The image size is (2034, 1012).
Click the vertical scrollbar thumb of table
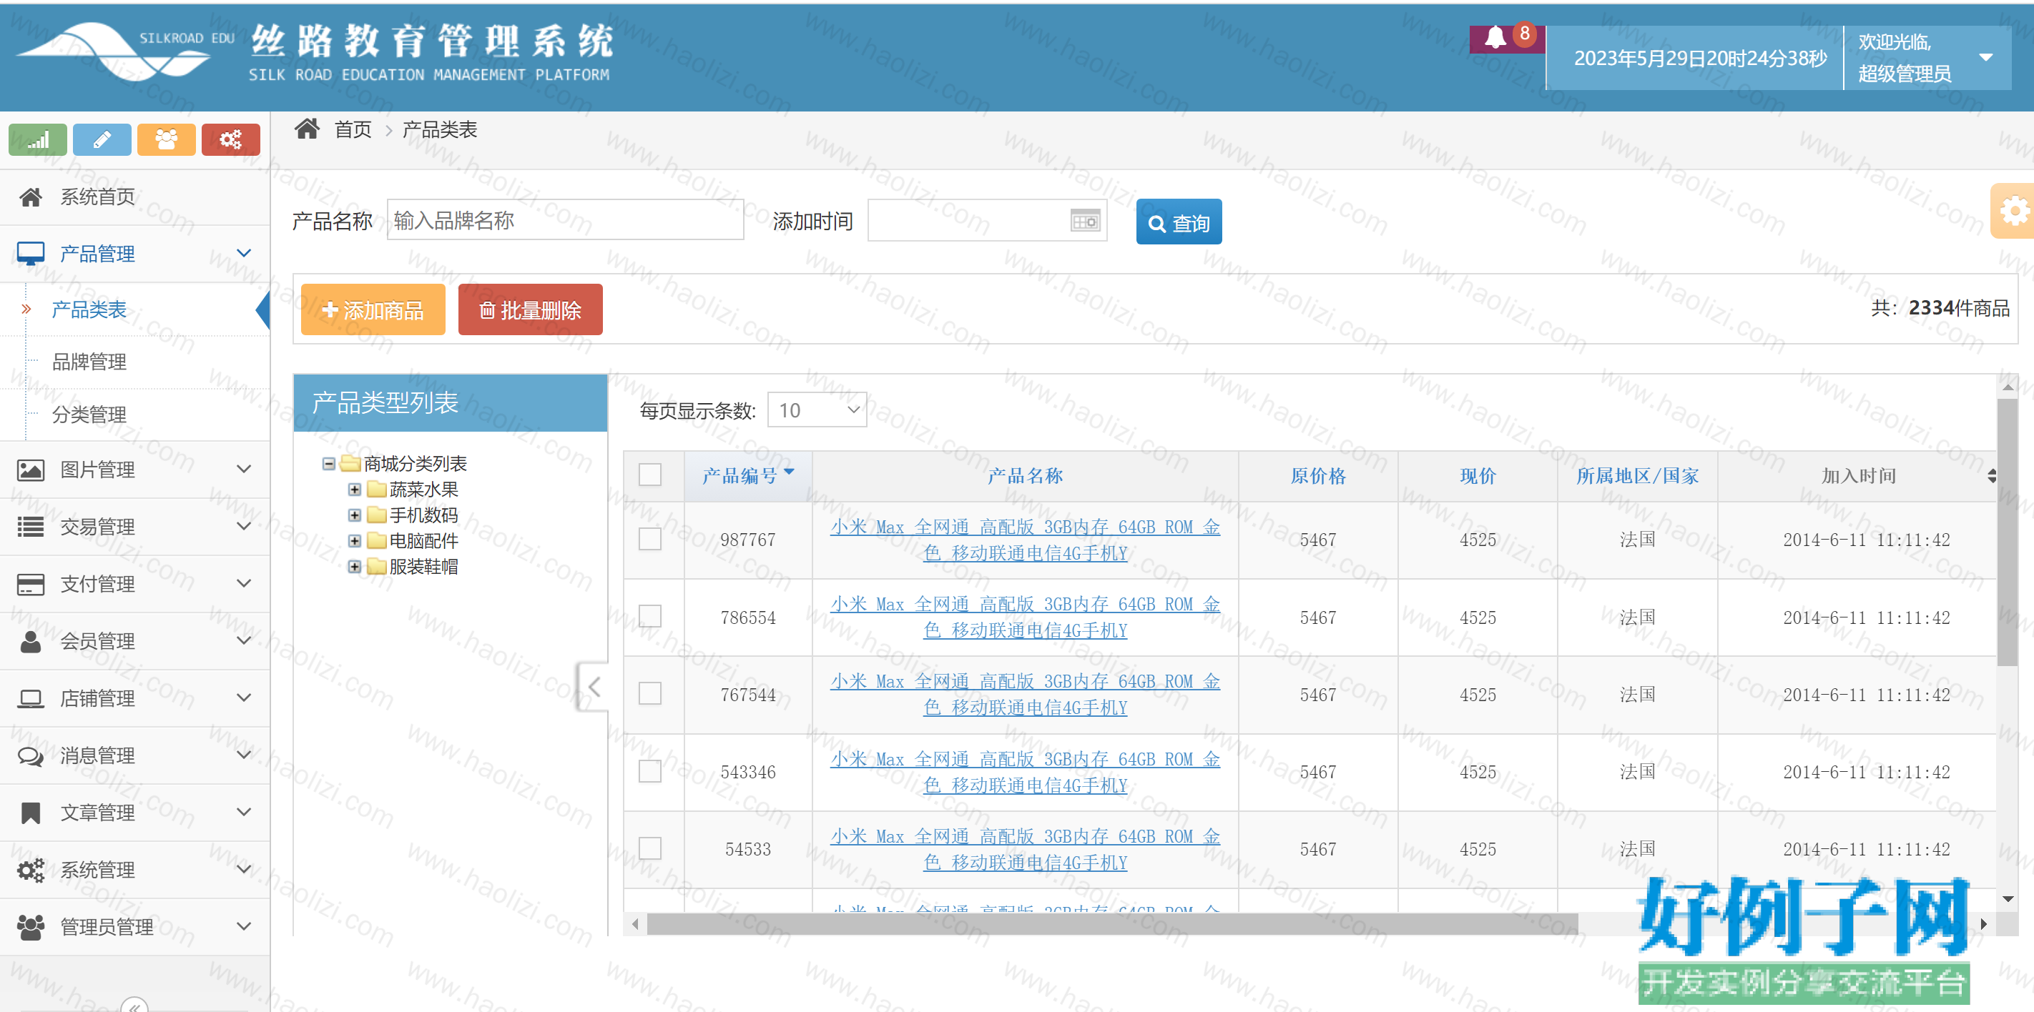pos(2007,532)
